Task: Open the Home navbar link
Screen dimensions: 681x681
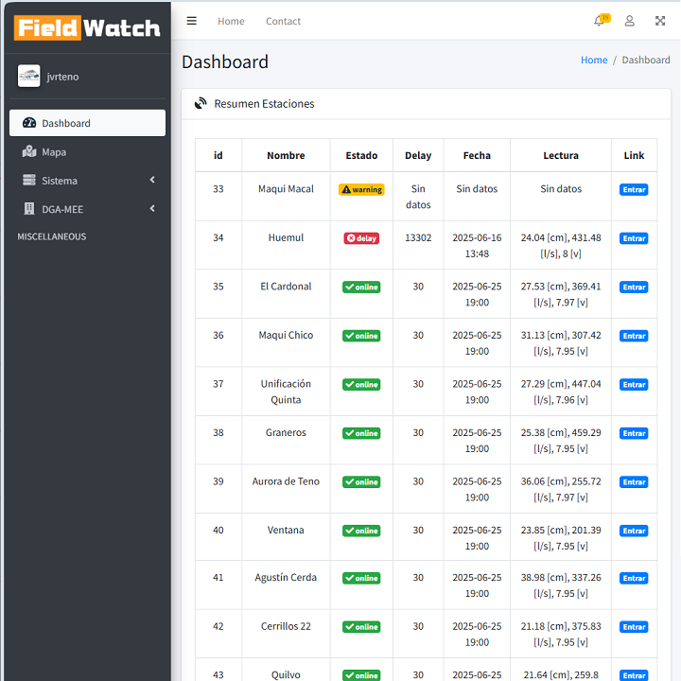Action: click(x=231, y=21)
